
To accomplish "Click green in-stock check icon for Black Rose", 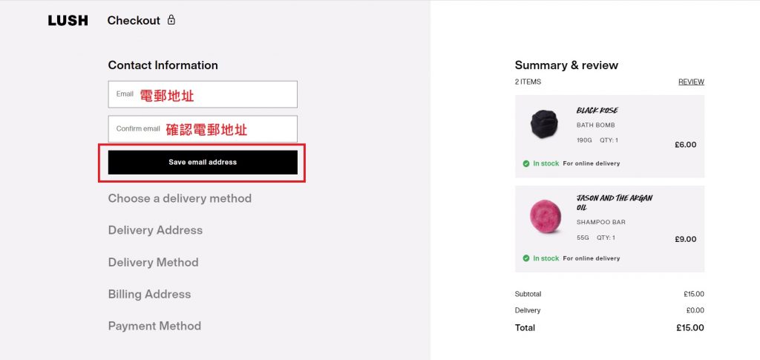I will (526, 163).
